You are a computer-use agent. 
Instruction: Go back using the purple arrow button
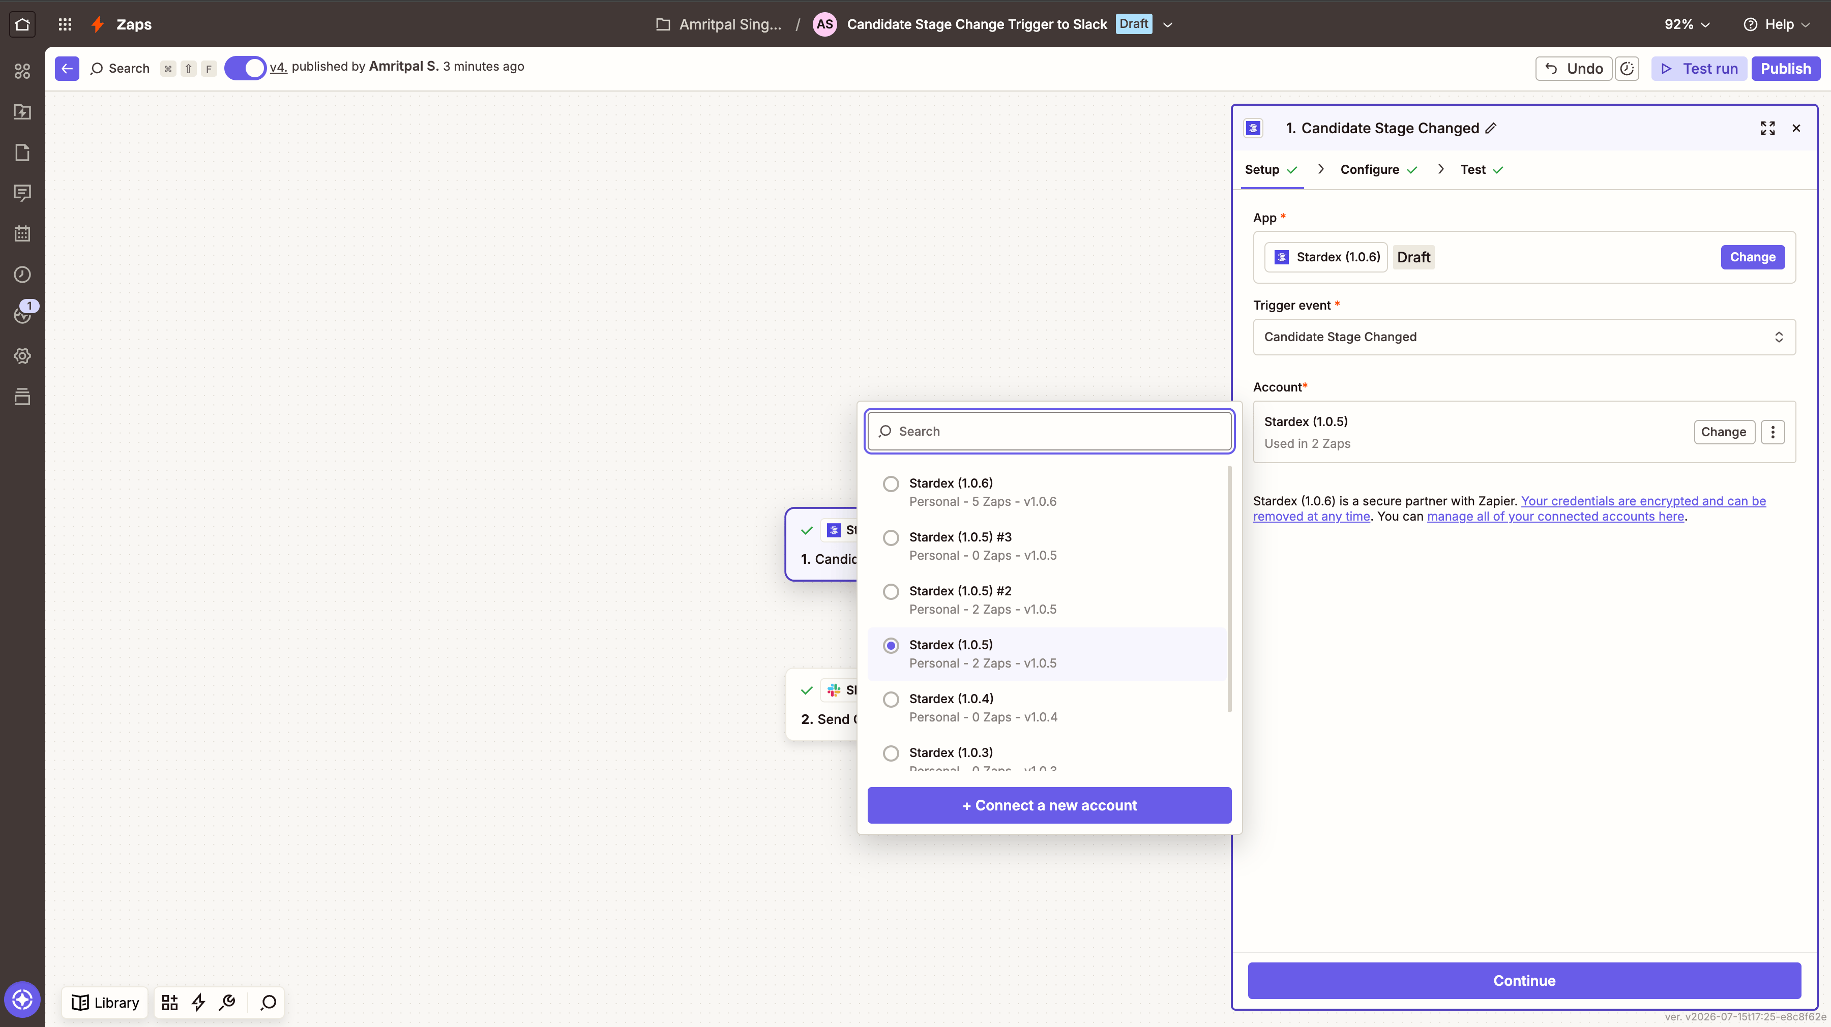tap(67, 68)
